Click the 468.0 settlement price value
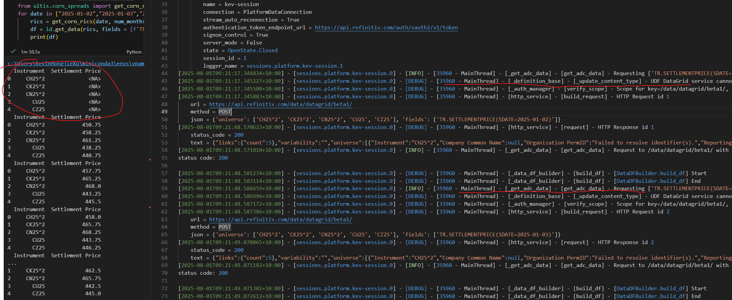 point(93,186)
